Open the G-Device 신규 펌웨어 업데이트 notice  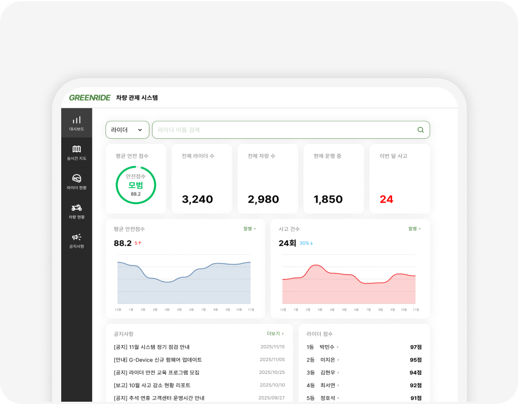pyautogui.click(x=158, y=360)
